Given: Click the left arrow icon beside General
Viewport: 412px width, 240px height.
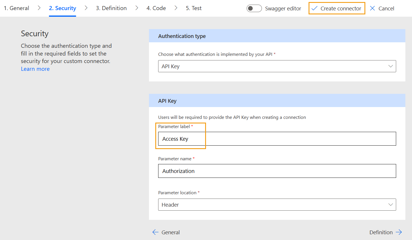Looking at the screenshot, I should tap(156, 232).
